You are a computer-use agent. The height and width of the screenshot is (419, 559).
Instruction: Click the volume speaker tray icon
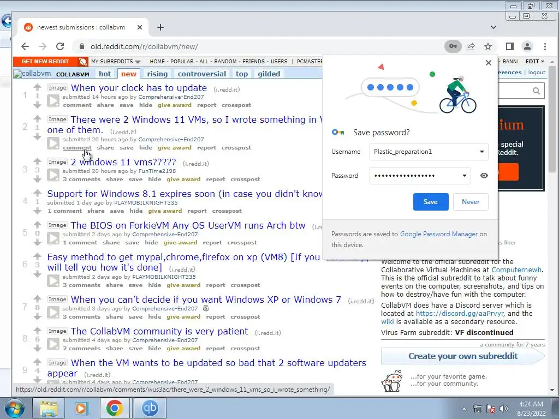coord(504,409)
